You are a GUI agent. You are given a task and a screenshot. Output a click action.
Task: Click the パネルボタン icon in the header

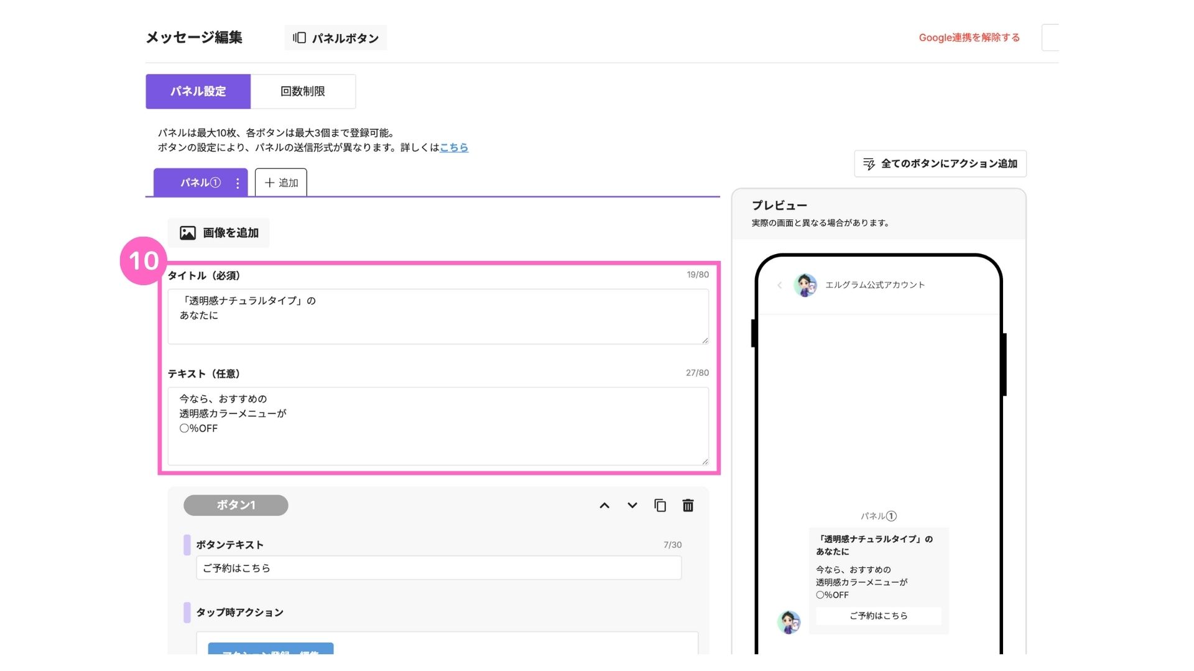[x=300, y=38]
